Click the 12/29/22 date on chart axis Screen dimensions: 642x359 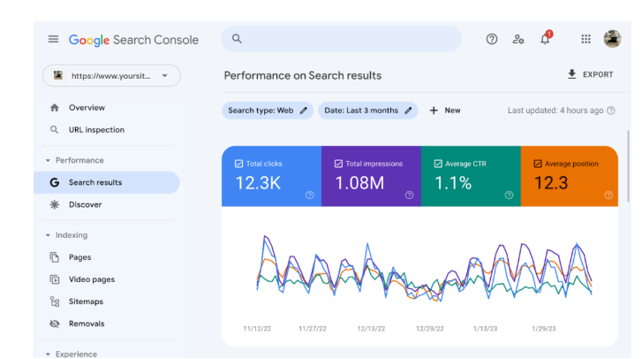pos(430,329)
